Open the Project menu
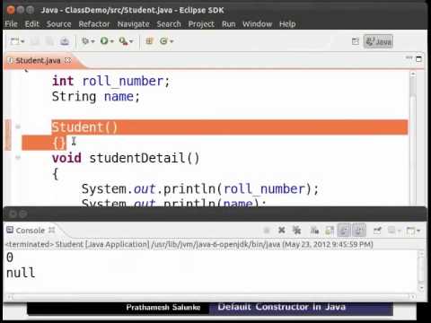This screenshot has height=323, width=431. coord(201,24)
